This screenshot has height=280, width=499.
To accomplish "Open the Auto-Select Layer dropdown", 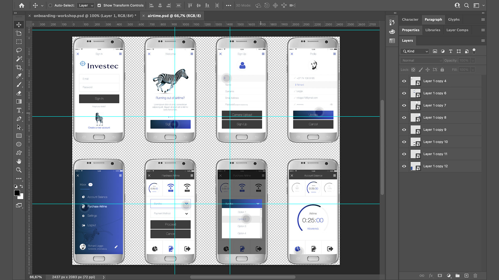I will (86, 5).
